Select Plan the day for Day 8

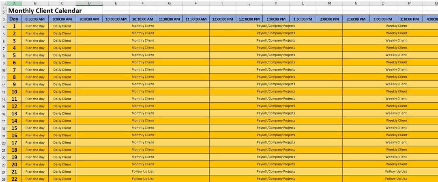pos(35,77)
